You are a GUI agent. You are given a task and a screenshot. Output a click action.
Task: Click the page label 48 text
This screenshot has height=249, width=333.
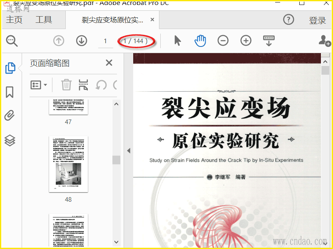(68, 200)
